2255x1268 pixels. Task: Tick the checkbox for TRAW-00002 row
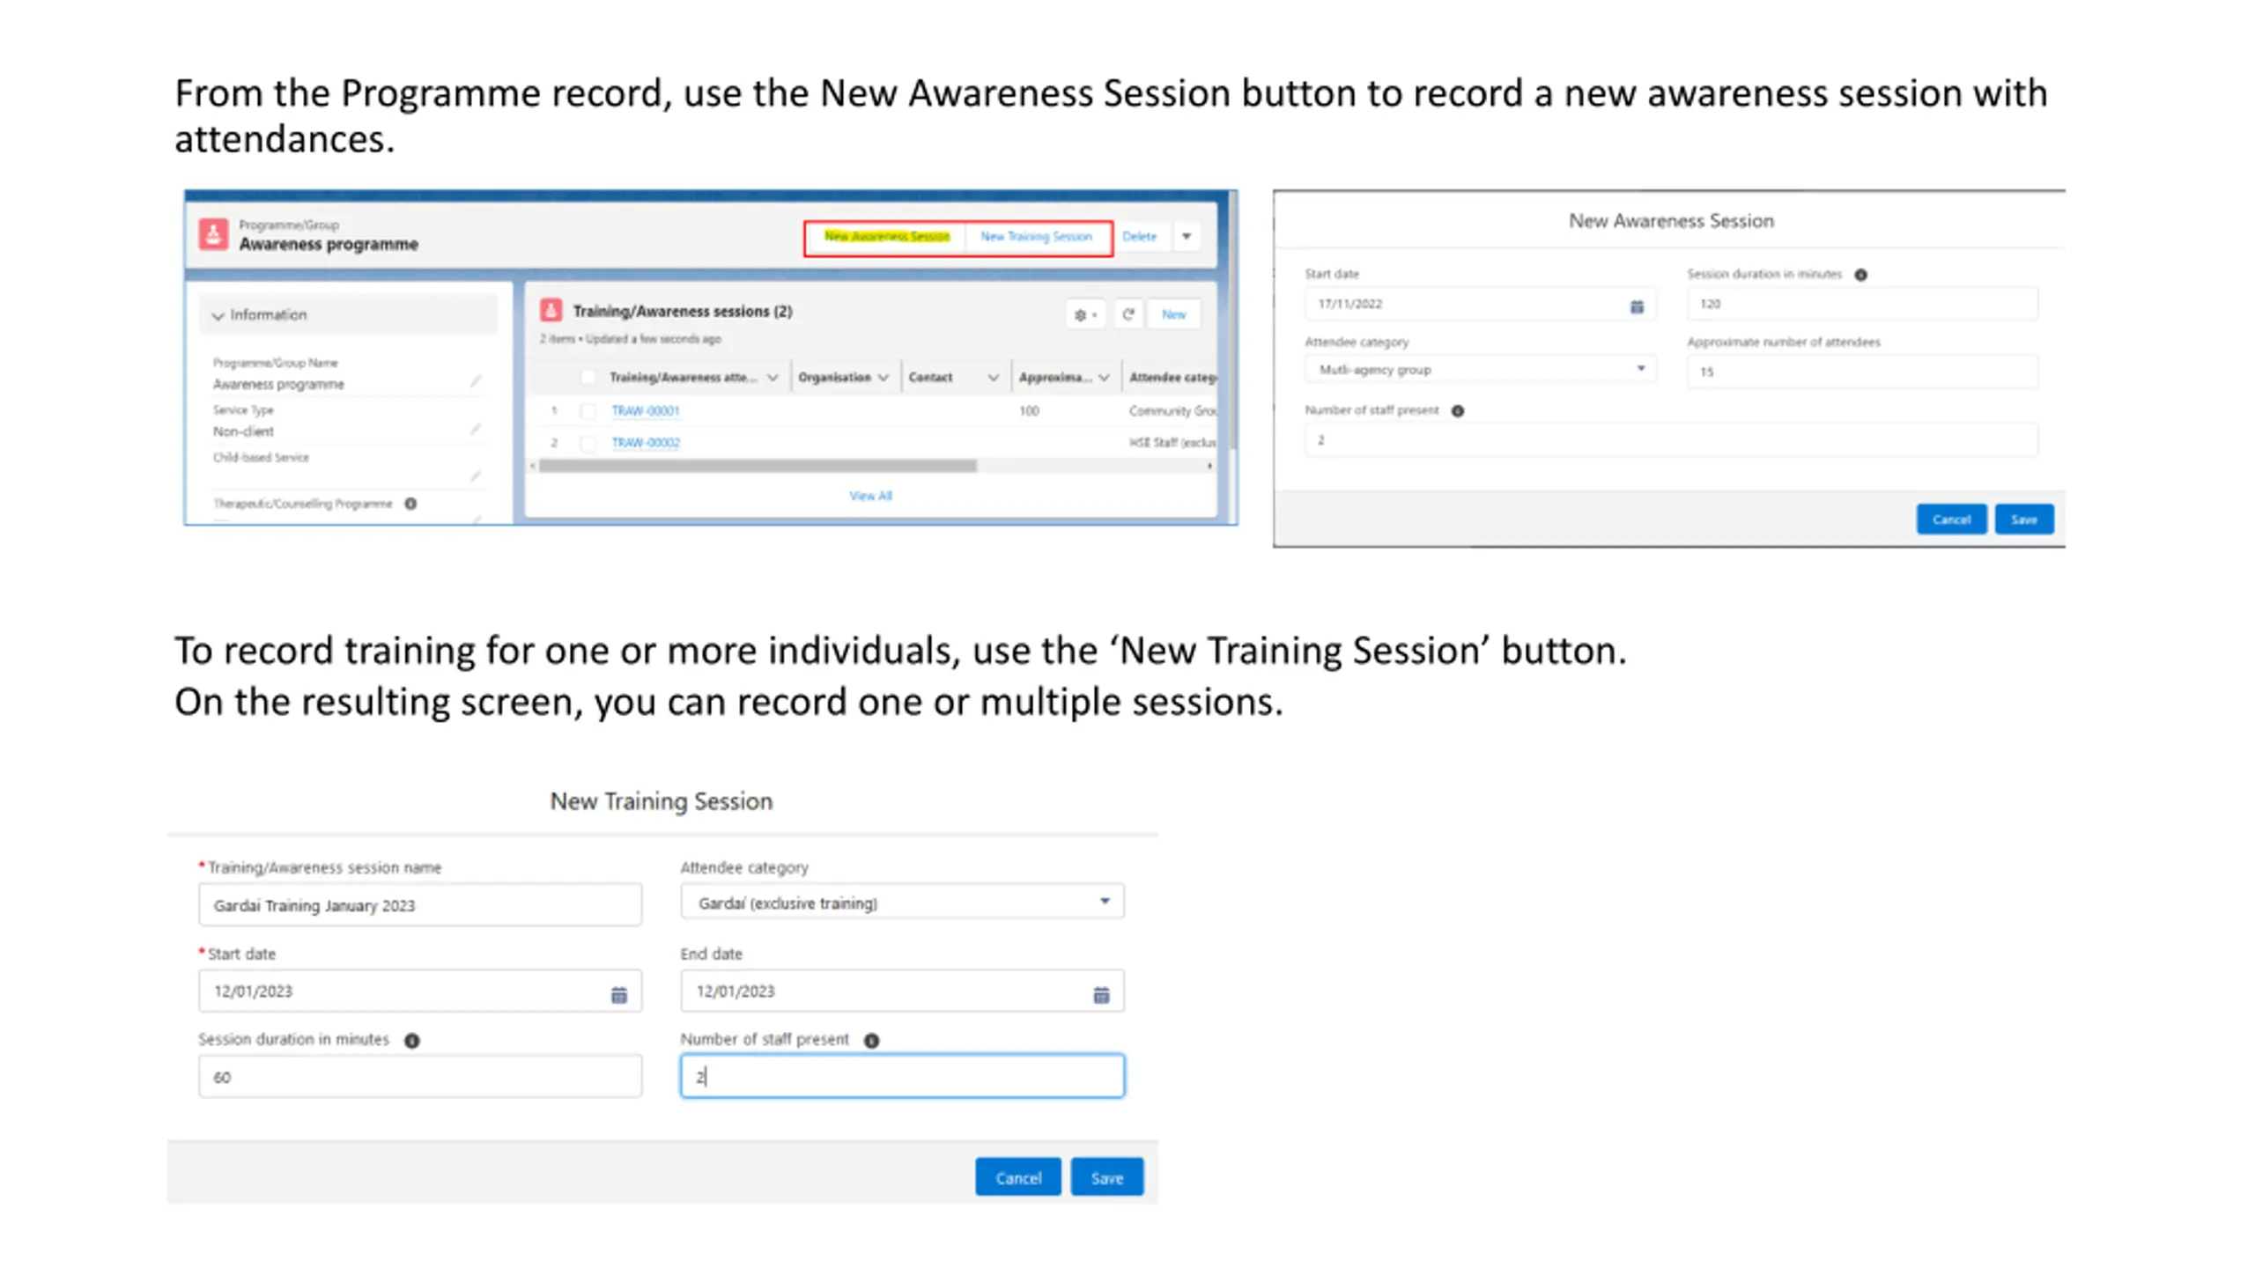tap(588, 443)
